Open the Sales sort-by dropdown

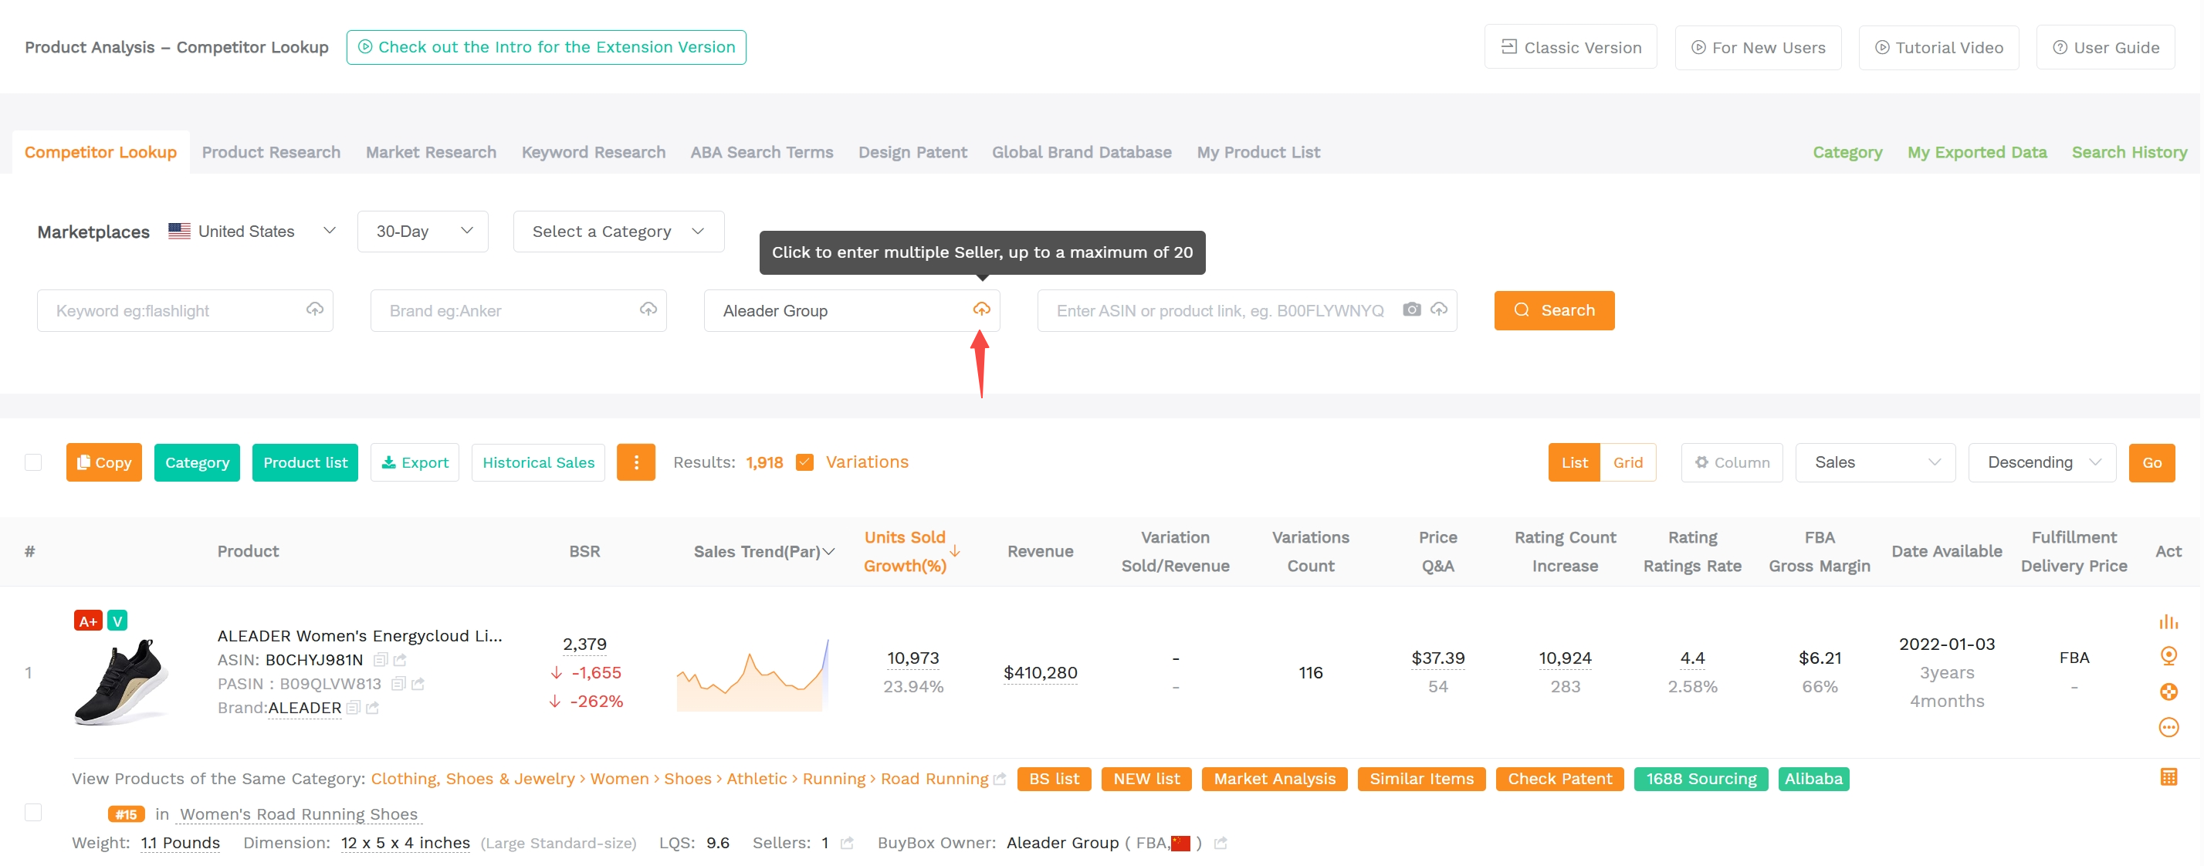pyautogui.click(x=1874, y=462)
